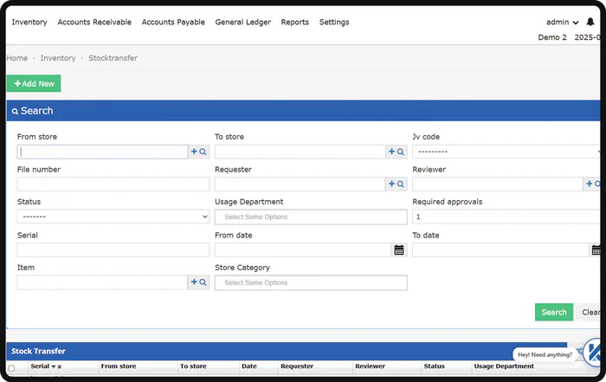Open the General Ledger menu

click(x=242, y=22)
